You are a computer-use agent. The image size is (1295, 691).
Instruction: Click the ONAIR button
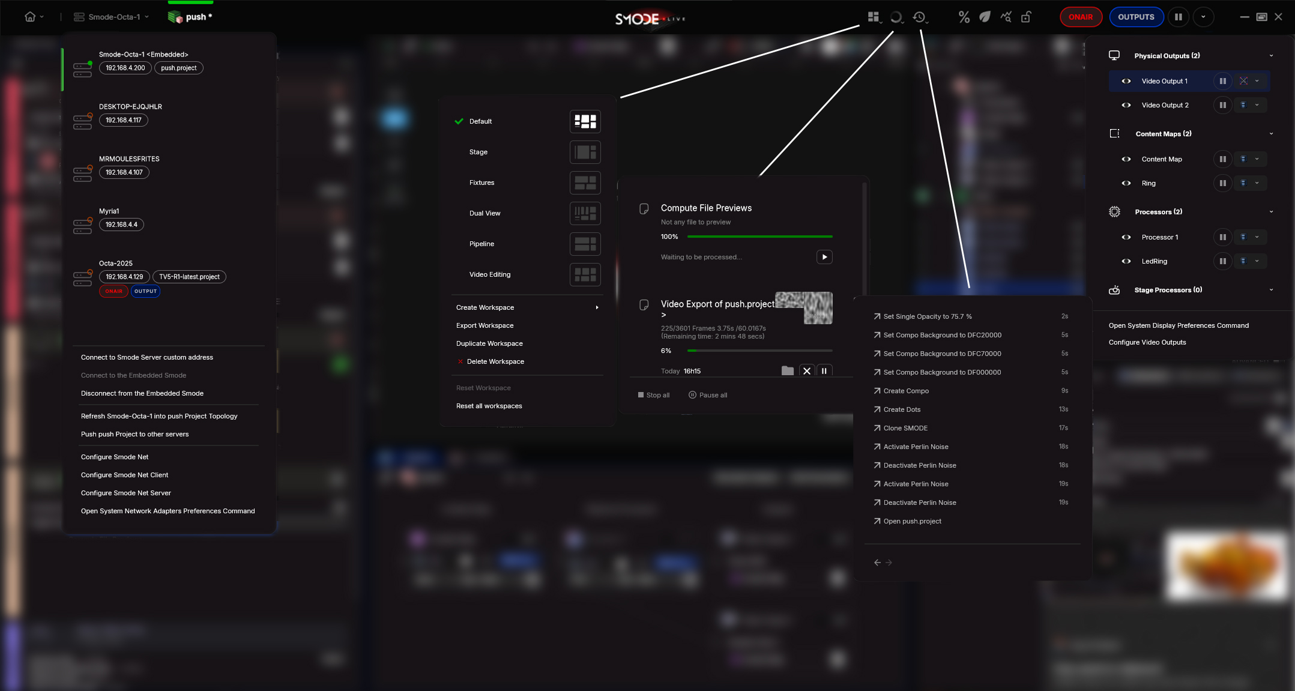tap(1081, 17)
